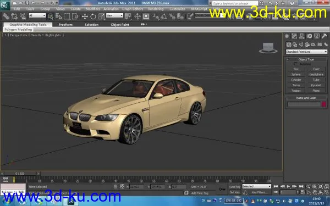The height and width of the screenshot is (206, 330).
Task: Click the search keyword input field
Action: [235, 3]
